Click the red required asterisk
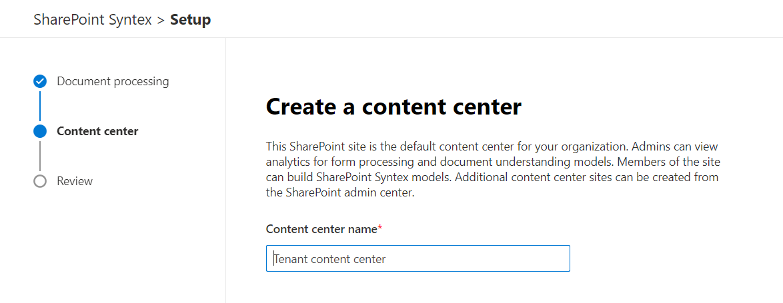Image resolution: width=783 pixels, height=303 pixels. tap(380, 229)
